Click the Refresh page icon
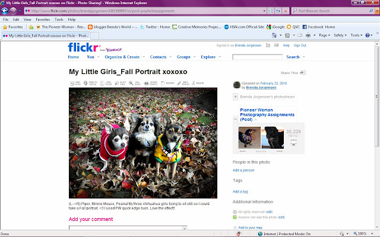The image size is (380, 237). point(278,11)
